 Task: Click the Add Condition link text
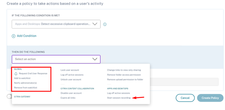[x=27, y=36]
